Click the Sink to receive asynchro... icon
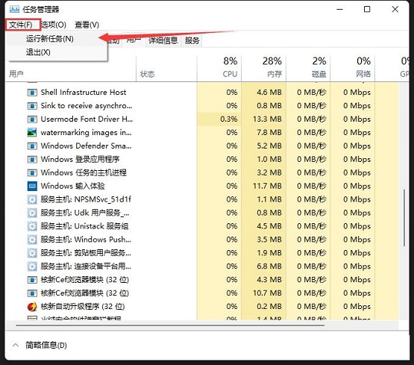Image resolution: width=414 pixels, height=365 pixels. pos(32,106)
